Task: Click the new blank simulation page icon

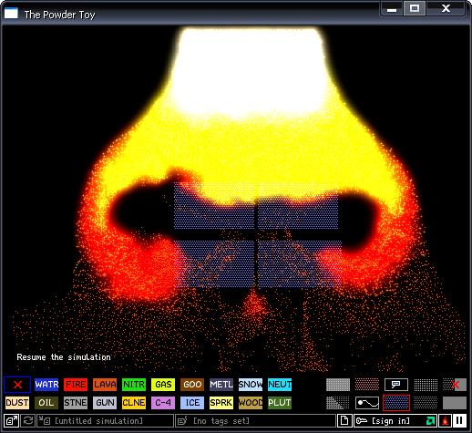Action: click(x=344, y=421)
